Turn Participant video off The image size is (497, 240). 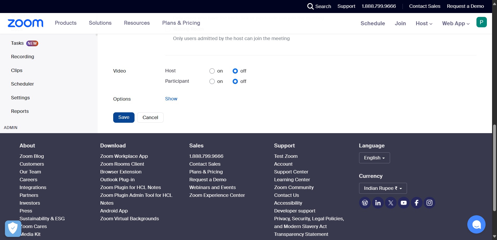[235, 81]
